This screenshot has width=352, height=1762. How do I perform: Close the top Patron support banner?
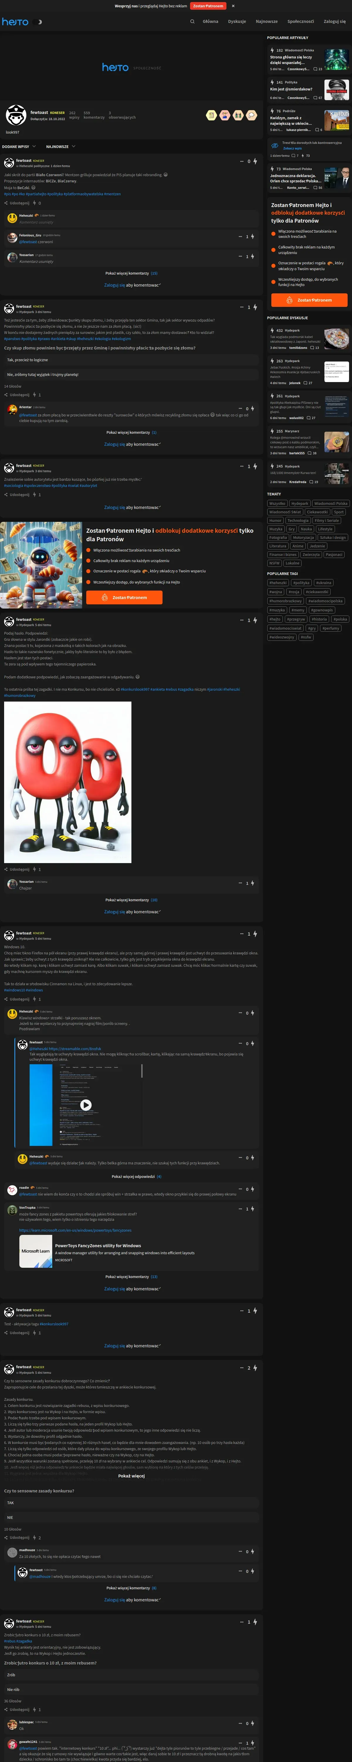(x=233, y=6)
